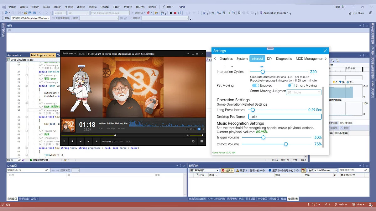Open PotPlayer settings gear
This screenshot has height=211, width=376.
(x=193, y=141)
